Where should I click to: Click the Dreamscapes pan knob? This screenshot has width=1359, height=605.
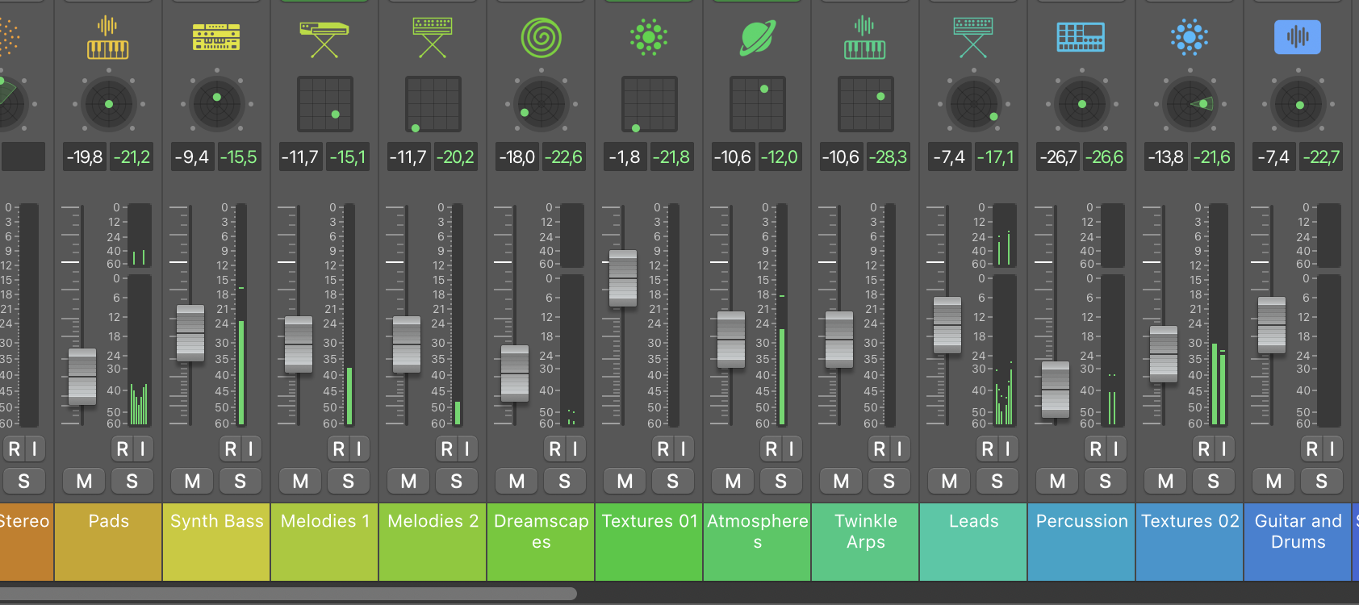541,104
